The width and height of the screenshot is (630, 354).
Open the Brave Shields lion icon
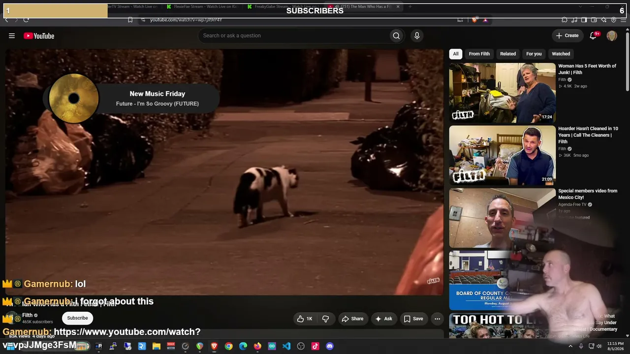coord(474,20)
